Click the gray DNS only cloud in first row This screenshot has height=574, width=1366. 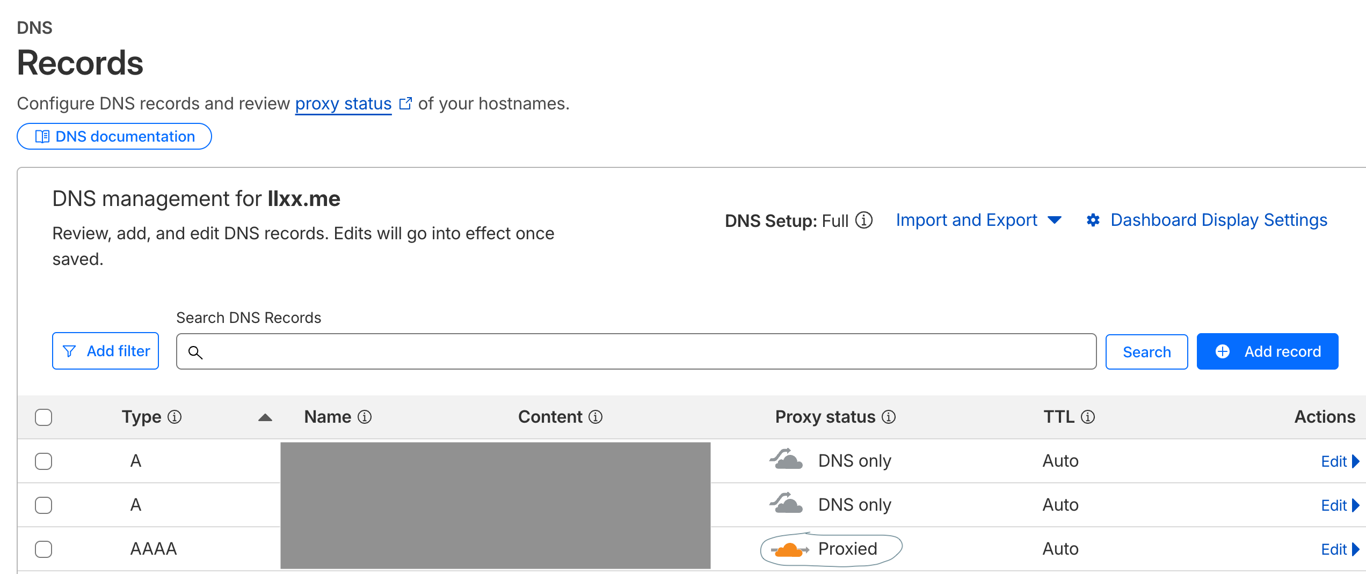click(x=786, y=460)
